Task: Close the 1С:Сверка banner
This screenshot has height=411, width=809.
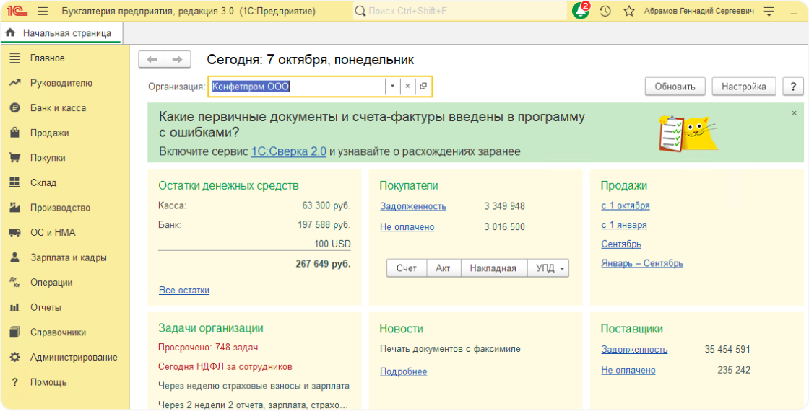Action: tap(794, 112)
